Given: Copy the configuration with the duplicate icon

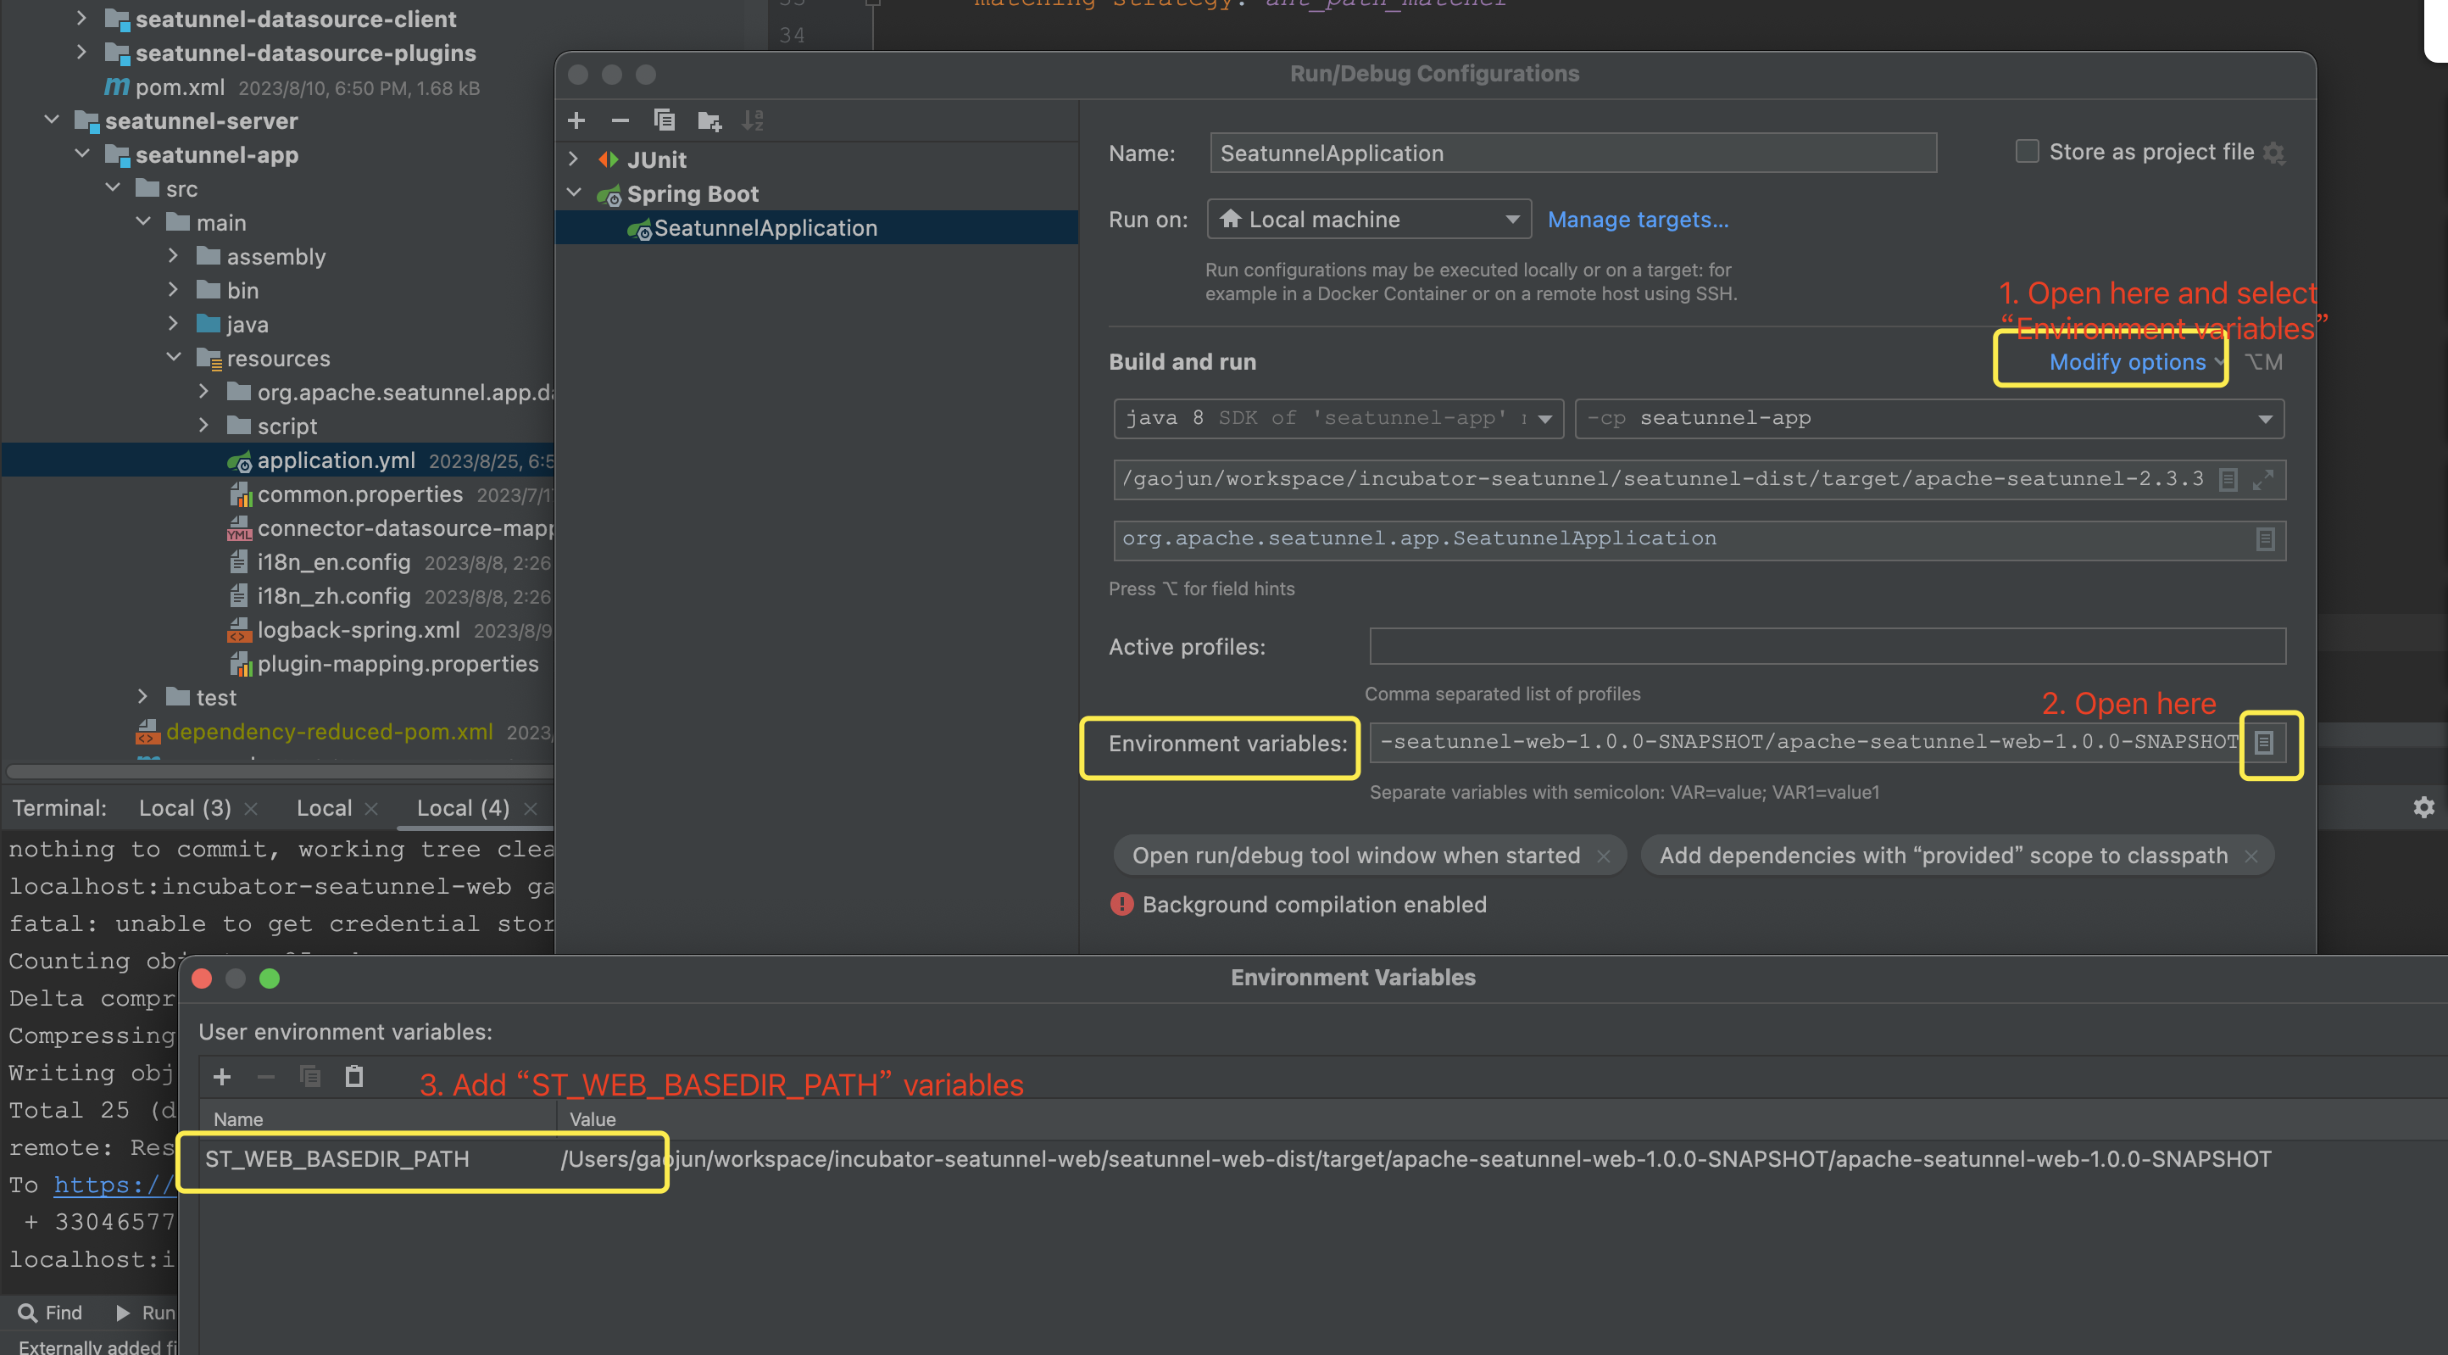Looking at the screenshot, I should [x=665, y=120].
